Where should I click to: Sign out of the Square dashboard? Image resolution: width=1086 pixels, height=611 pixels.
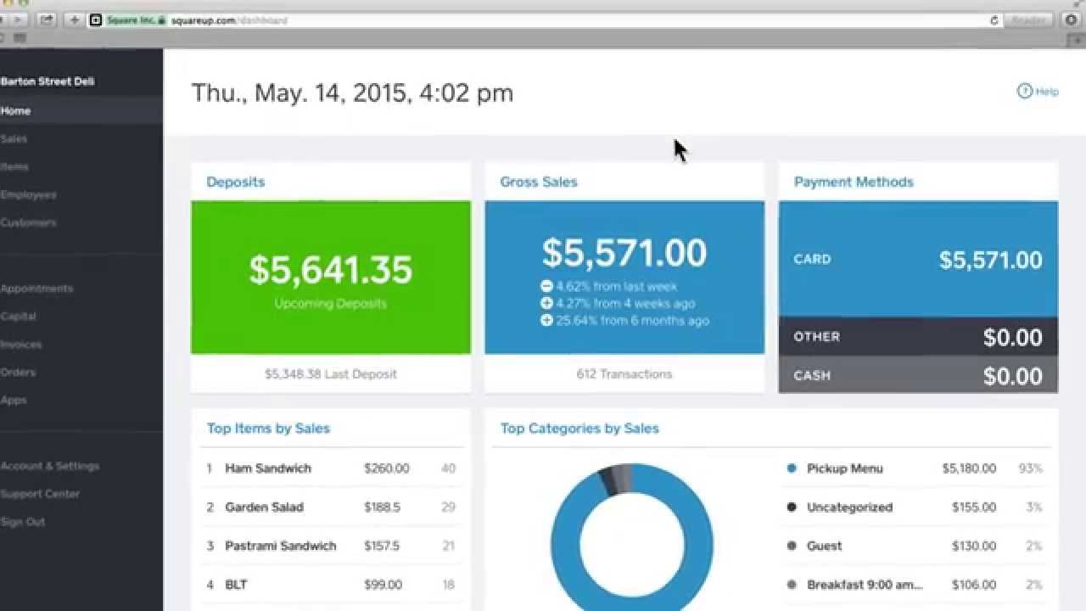pos(21,522)
